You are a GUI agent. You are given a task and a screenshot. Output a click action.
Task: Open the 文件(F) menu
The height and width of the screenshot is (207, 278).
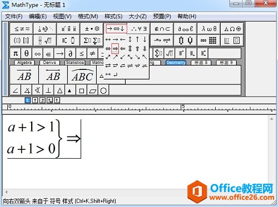tap(14, 16)
